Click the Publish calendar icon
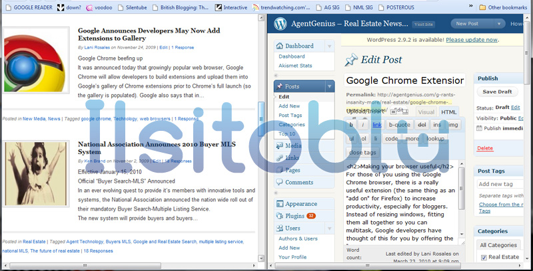This screenshot has width=533, height=271. point(479,128)
